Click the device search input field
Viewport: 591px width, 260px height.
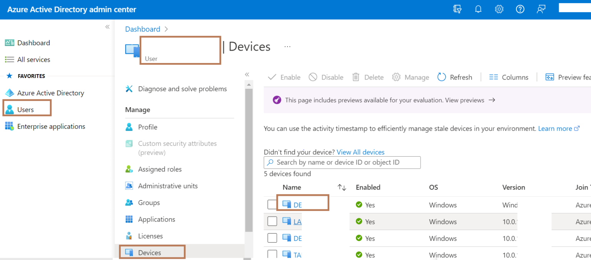tap(342, 162)
